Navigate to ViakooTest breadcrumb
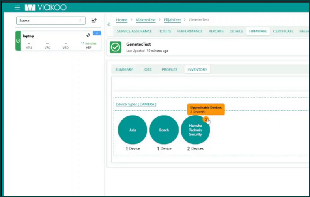310x197 pixels. tap(146, 20)
